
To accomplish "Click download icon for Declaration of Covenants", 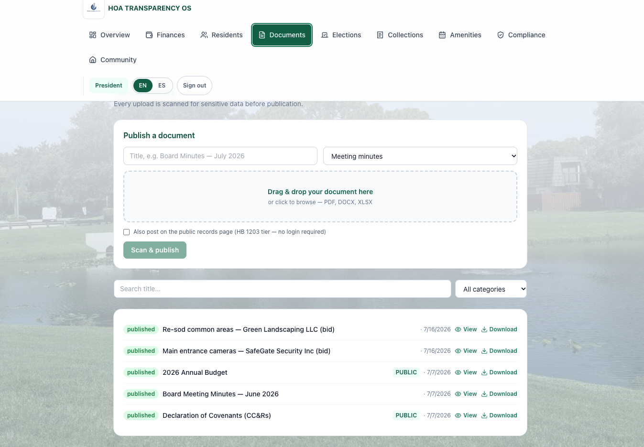I will tap(484, 415).
